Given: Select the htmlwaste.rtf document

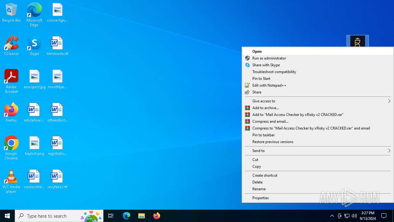Looking at the screenshot, I should click(x=58, y=46).
